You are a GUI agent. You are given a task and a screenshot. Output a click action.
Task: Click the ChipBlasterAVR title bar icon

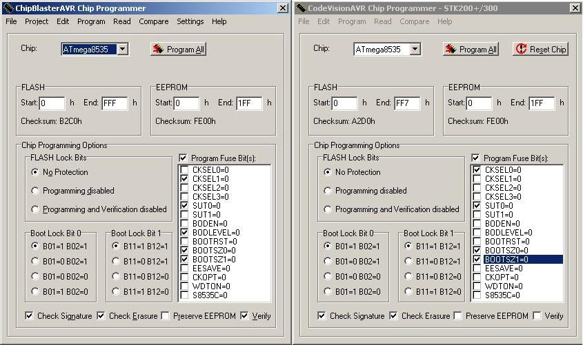[x=8, y=8]
